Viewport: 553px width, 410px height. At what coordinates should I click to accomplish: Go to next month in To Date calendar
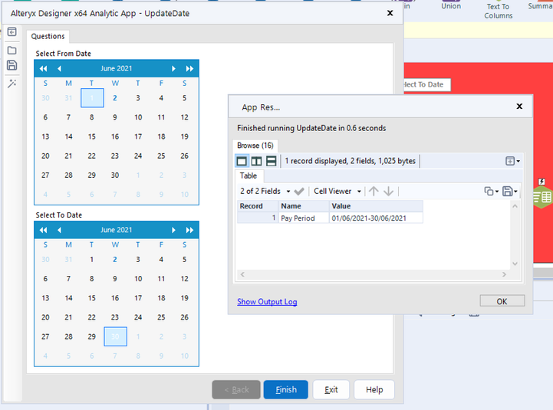click(x=173, y=230)
